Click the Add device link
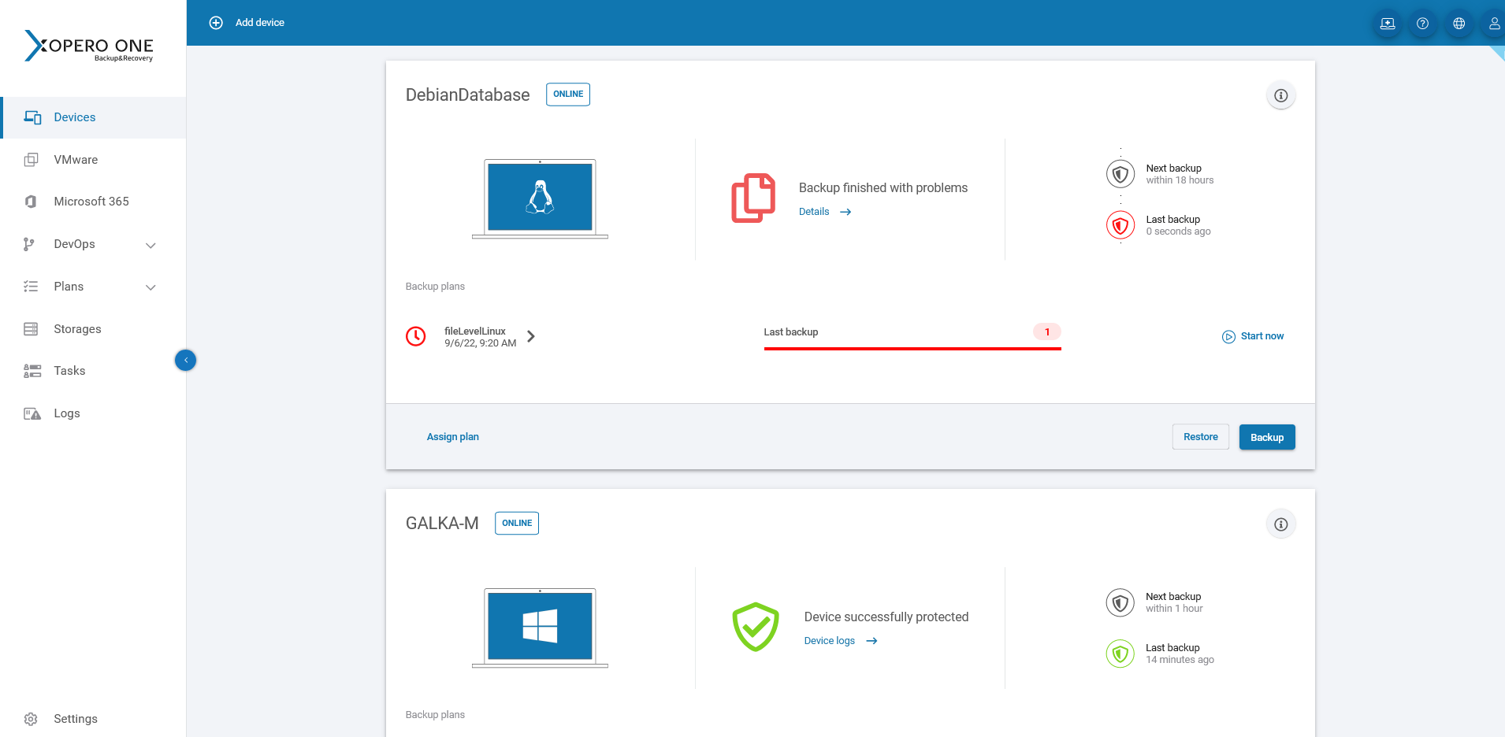 259,23
